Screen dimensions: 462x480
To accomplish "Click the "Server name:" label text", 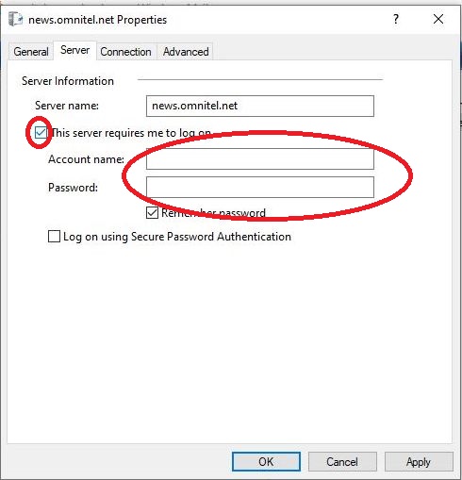I will coord(67,106).
